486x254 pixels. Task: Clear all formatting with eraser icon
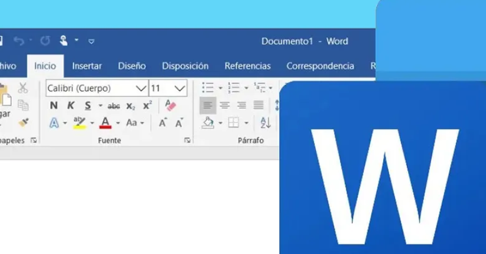[170, 106]
